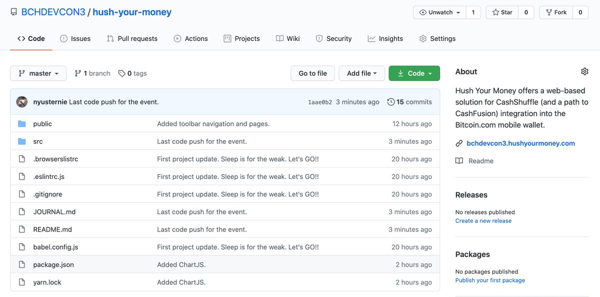Click the file icon for README.md
600x297 pixels.
[x=22, y=229]
